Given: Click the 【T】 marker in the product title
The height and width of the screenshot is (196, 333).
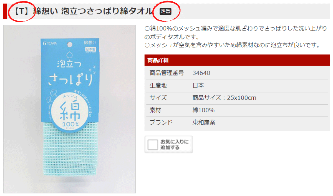Looking at the screenshot, I should 22,11.
